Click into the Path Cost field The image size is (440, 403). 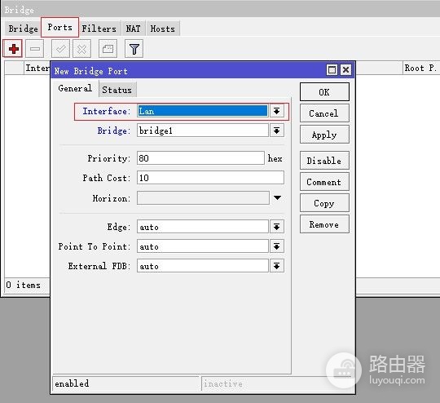[x=210, y=178]
